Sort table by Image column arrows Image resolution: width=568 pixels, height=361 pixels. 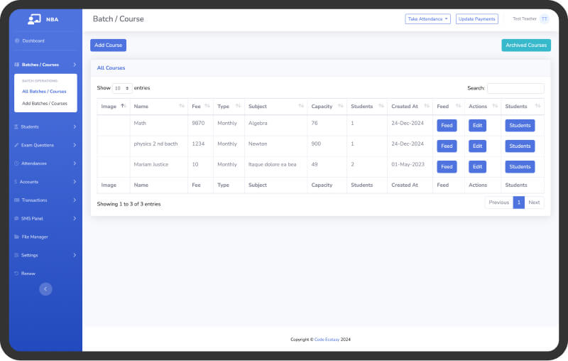click(x=124, y=107)
